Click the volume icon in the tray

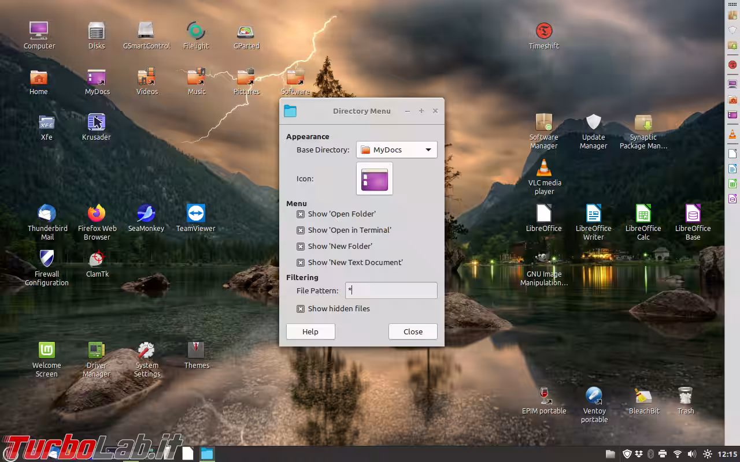(x=692, y=454)
